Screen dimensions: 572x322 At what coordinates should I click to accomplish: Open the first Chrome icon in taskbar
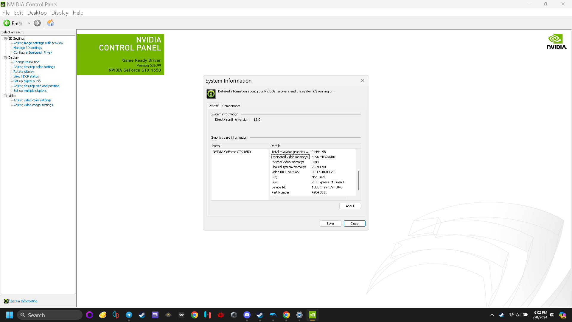point(195,315)
